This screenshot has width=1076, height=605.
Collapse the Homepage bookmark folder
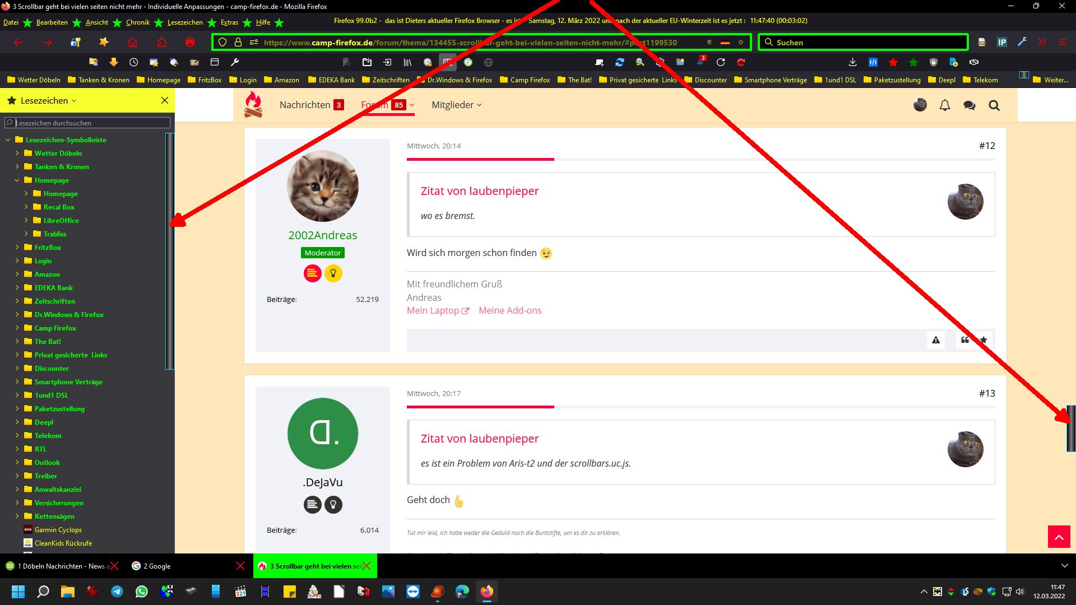tap(17, 180)
